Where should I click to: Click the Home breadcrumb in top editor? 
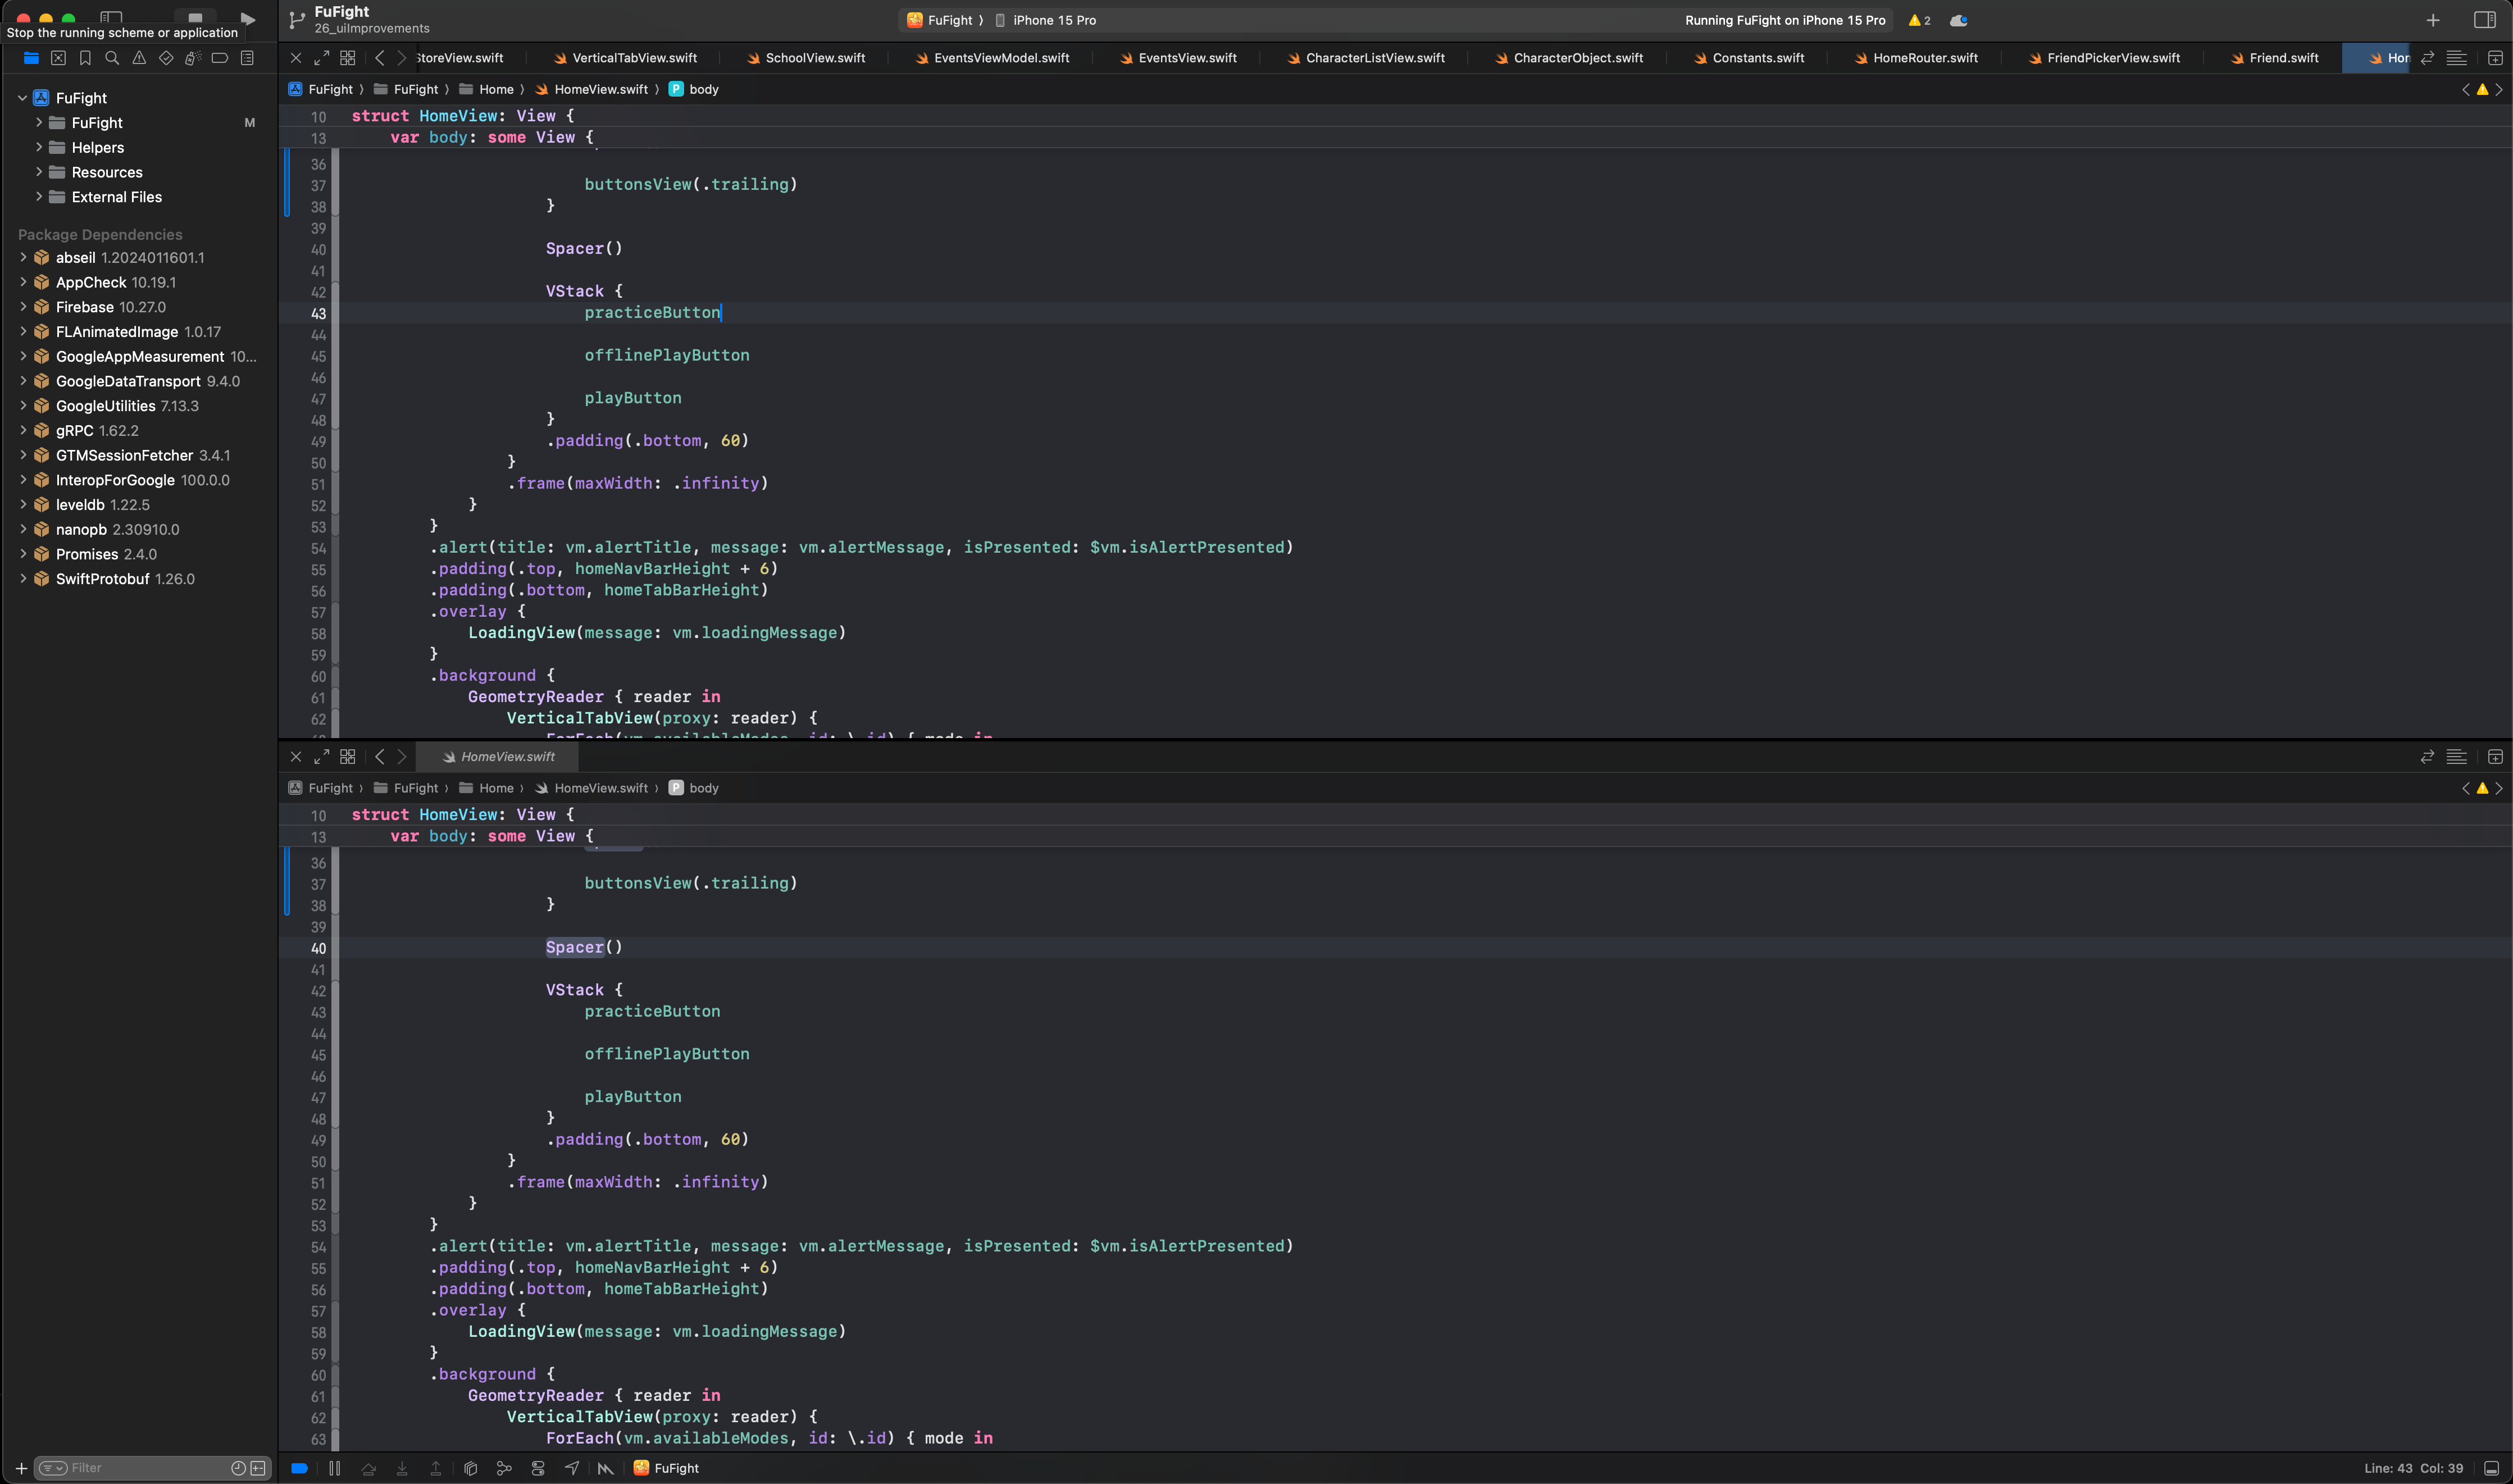click(487, 89)
